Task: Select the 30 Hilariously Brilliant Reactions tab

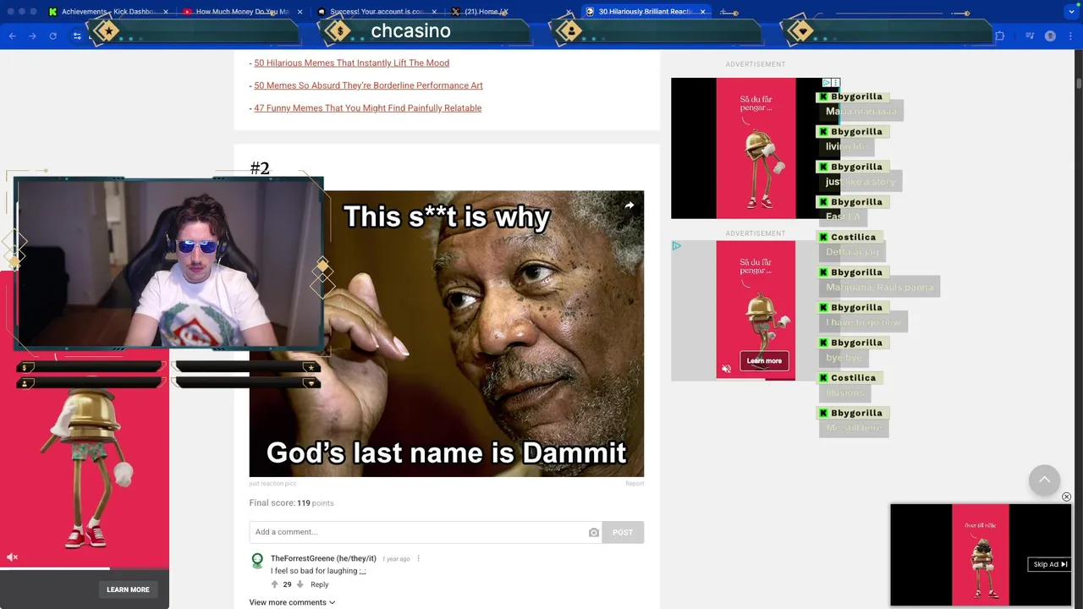Action: click(646, 12)
